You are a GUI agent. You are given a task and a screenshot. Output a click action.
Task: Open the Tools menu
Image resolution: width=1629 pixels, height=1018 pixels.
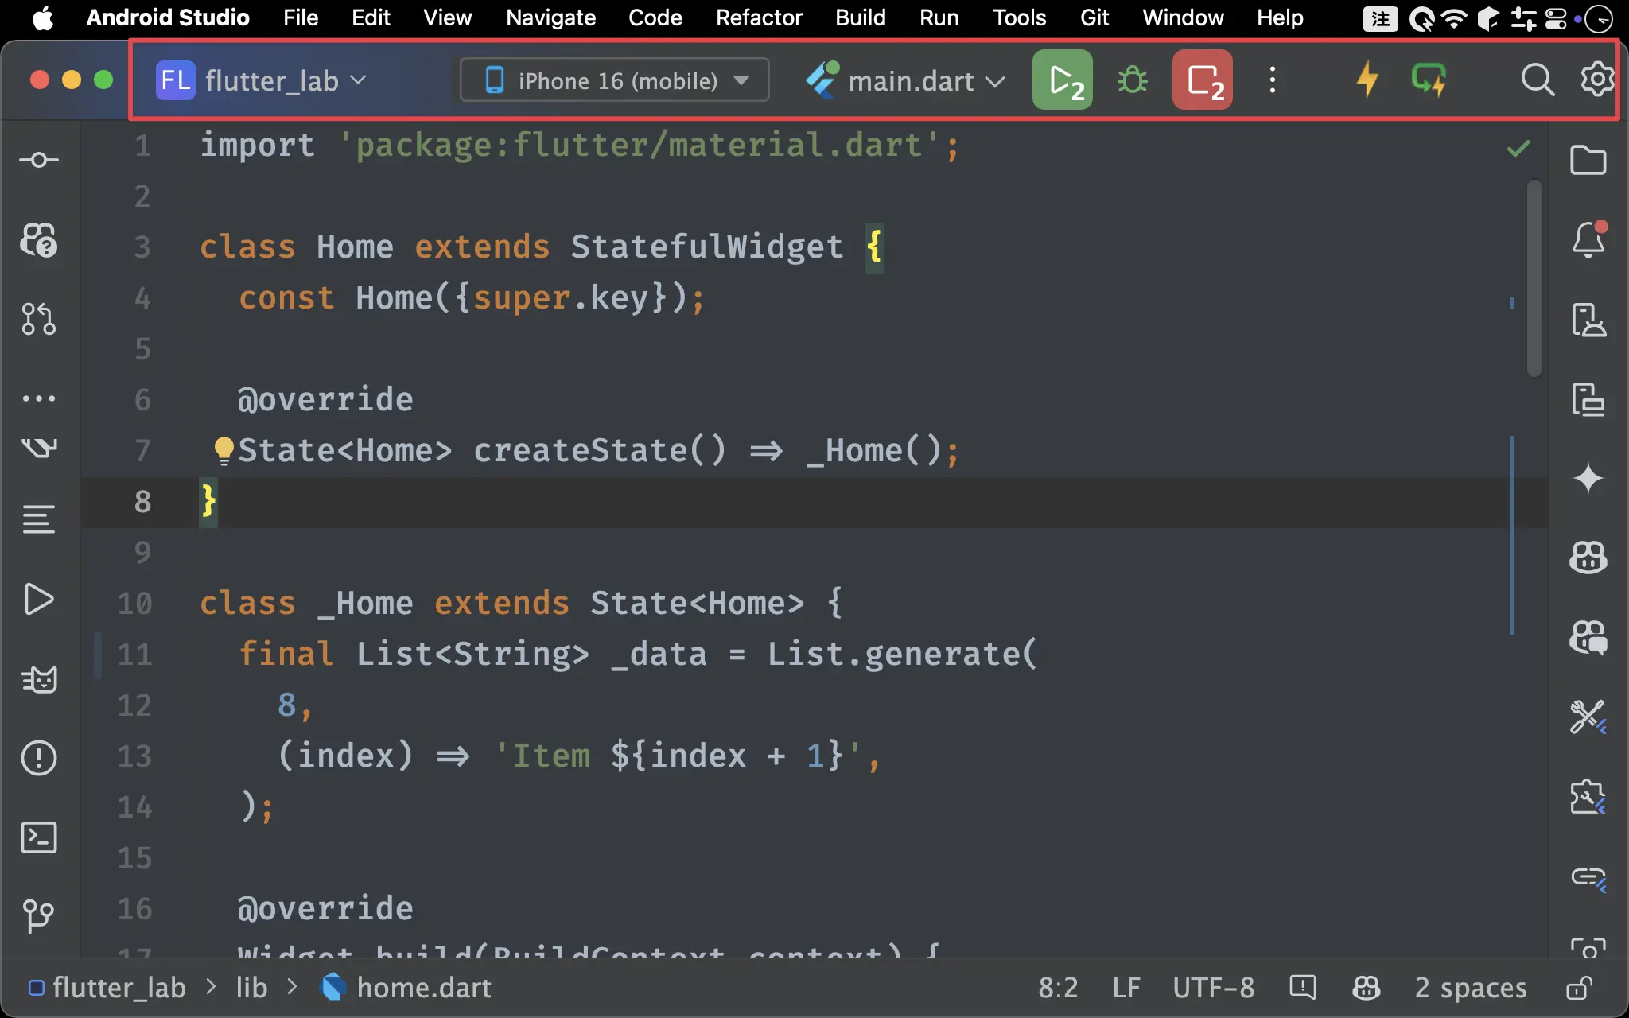click(1019, 17)
